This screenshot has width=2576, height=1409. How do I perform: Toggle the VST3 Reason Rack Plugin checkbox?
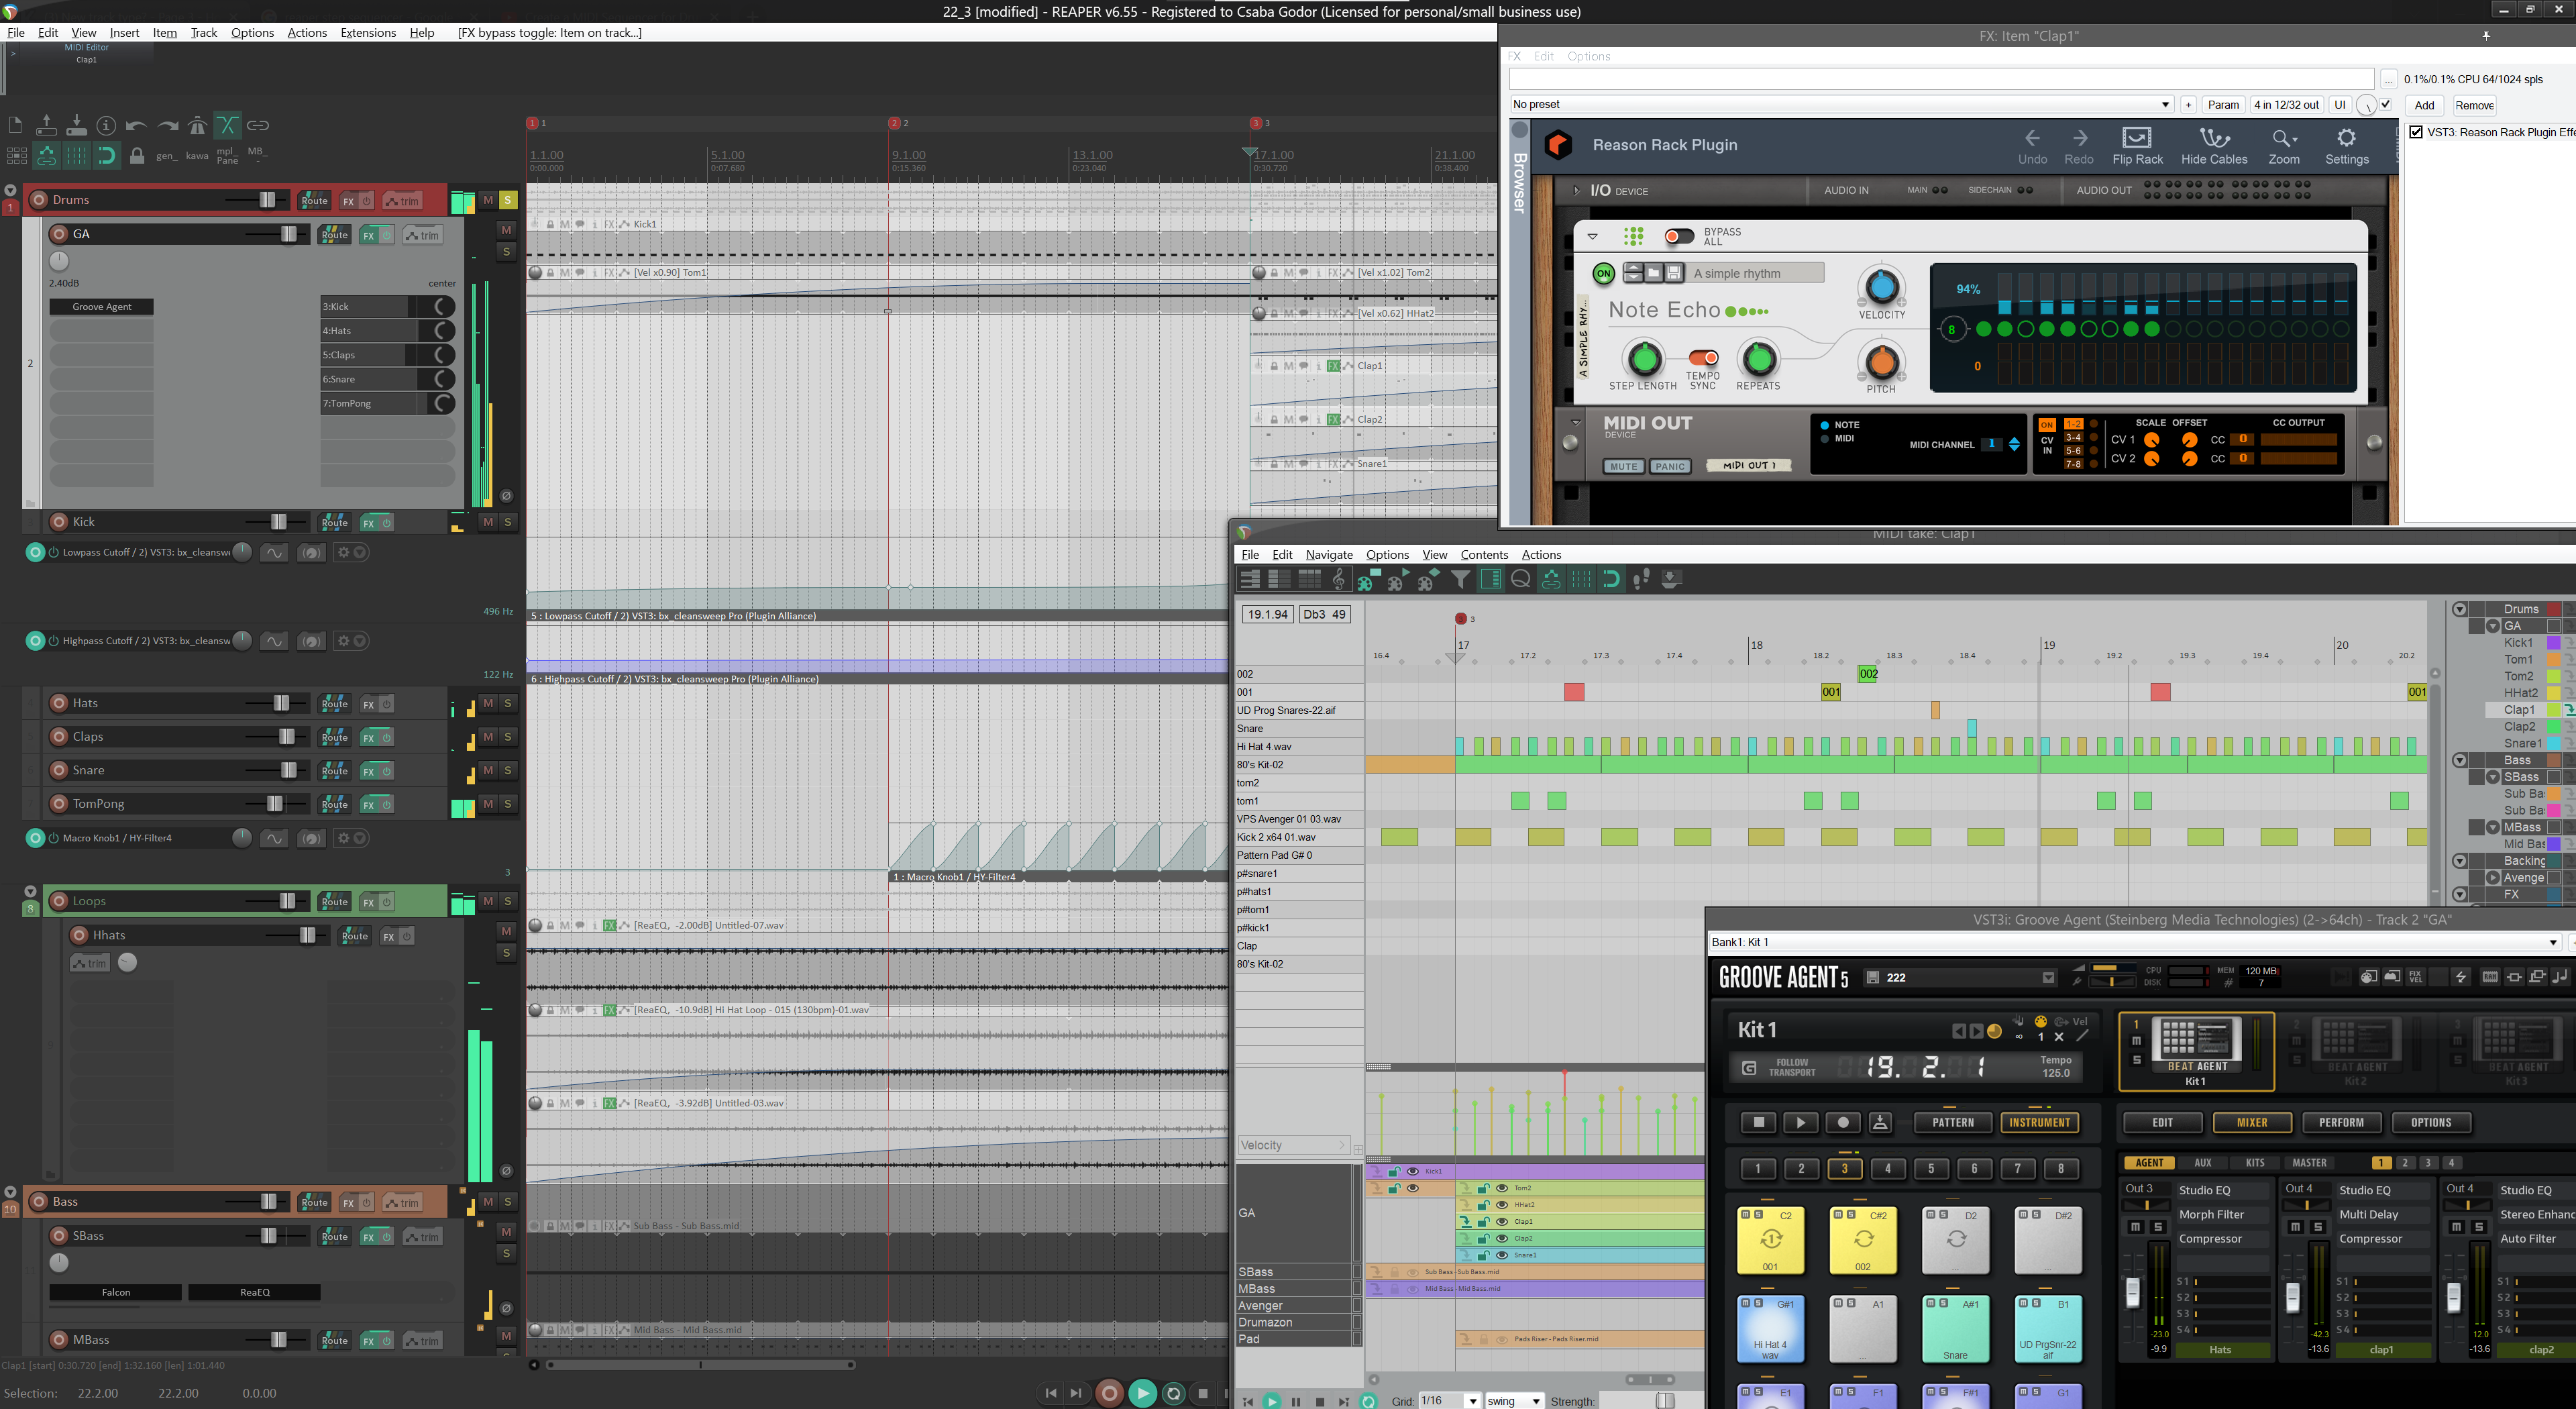pyautogui.click(x=2416, y=132)
